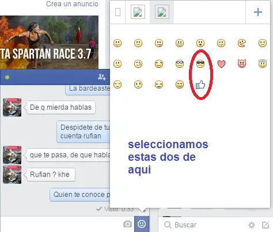
Task: Select message De q mierda hablas
Action: 61,107
